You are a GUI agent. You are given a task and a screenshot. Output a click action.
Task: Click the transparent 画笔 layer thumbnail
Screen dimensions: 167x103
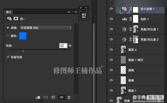coord(123,70)
